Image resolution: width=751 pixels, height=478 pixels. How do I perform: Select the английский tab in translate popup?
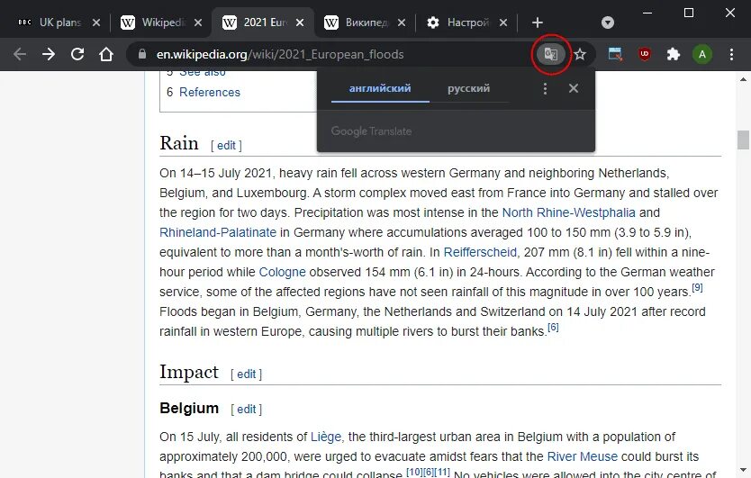(x=380, y=88)
